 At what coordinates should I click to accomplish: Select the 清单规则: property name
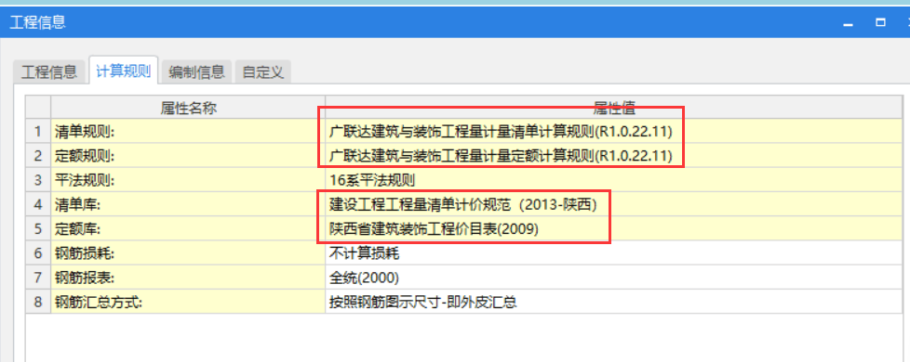[188, 132]
